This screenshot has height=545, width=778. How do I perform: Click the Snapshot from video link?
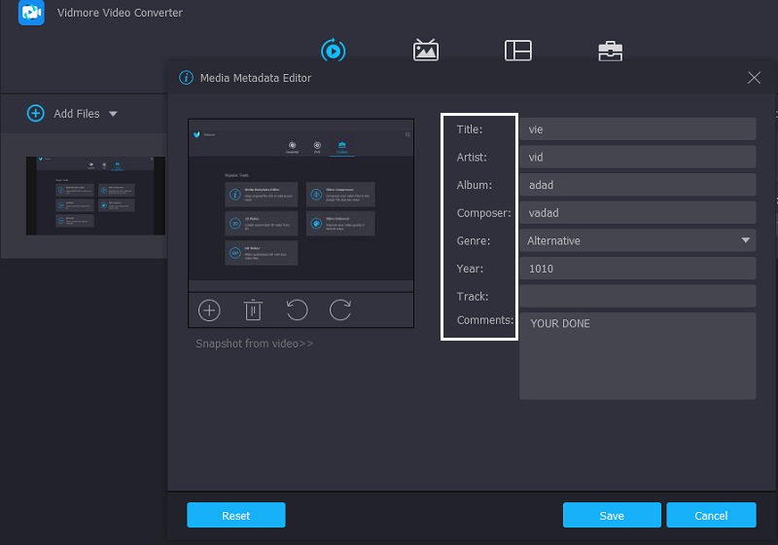(254, 344)
